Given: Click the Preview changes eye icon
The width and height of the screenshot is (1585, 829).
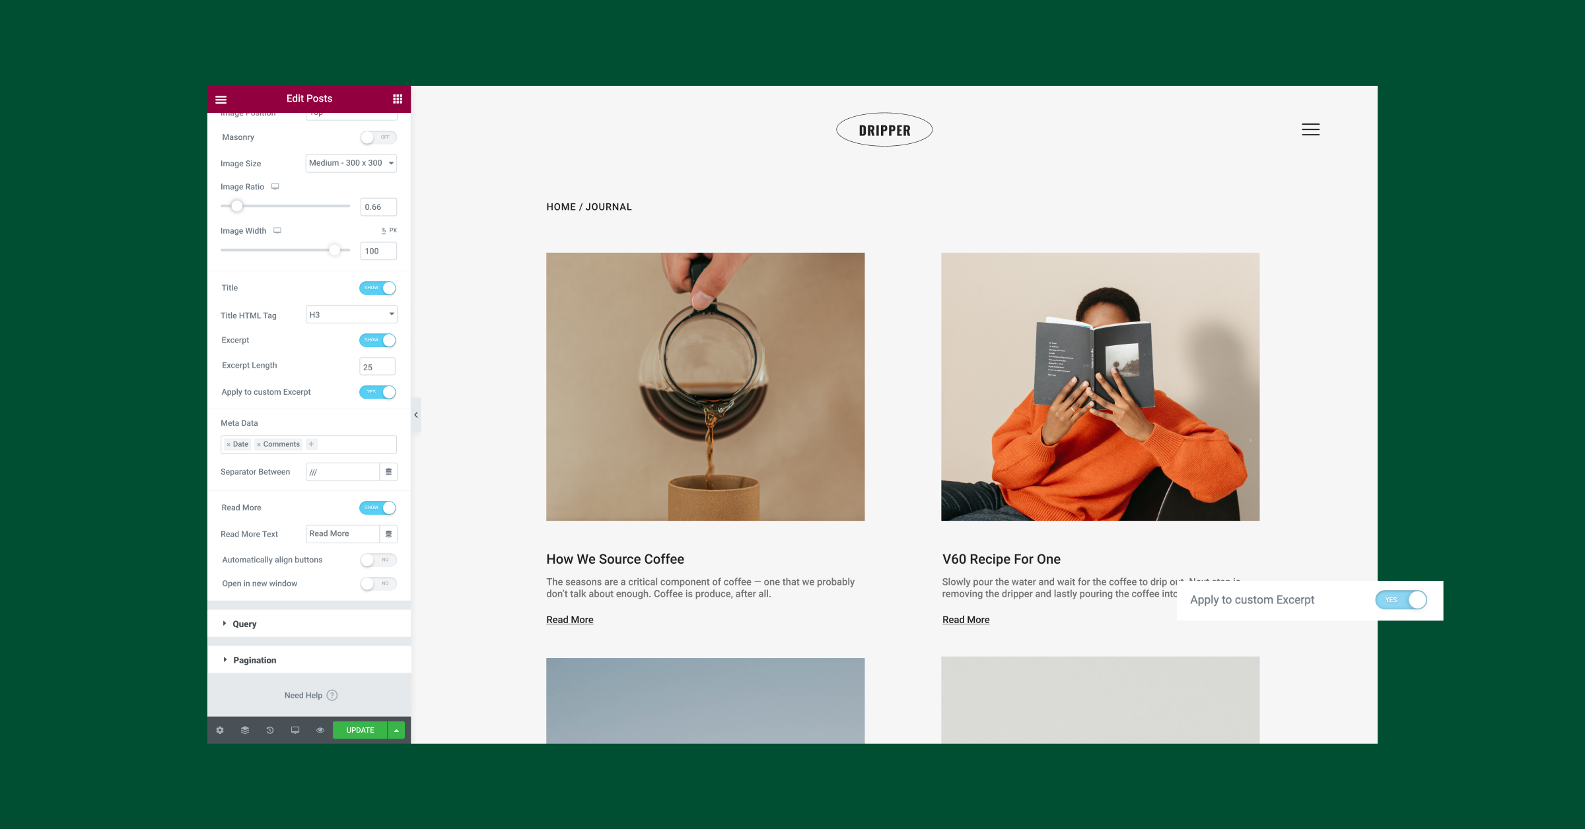Looking at the screenshot, I should (320, 730).
